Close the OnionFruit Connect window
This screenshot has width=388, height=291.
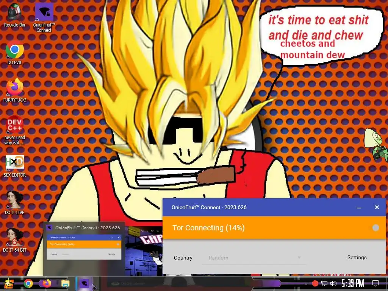377,207
